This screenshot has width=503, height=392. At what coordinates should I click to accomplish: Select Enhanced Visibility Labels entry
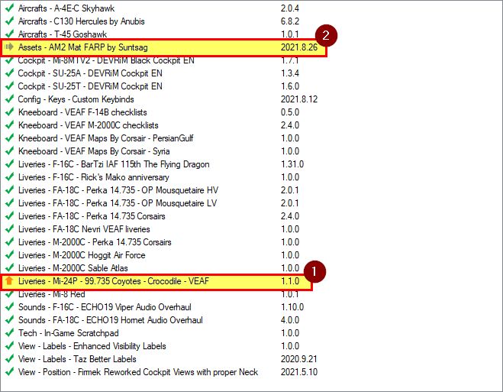point(92,346)
